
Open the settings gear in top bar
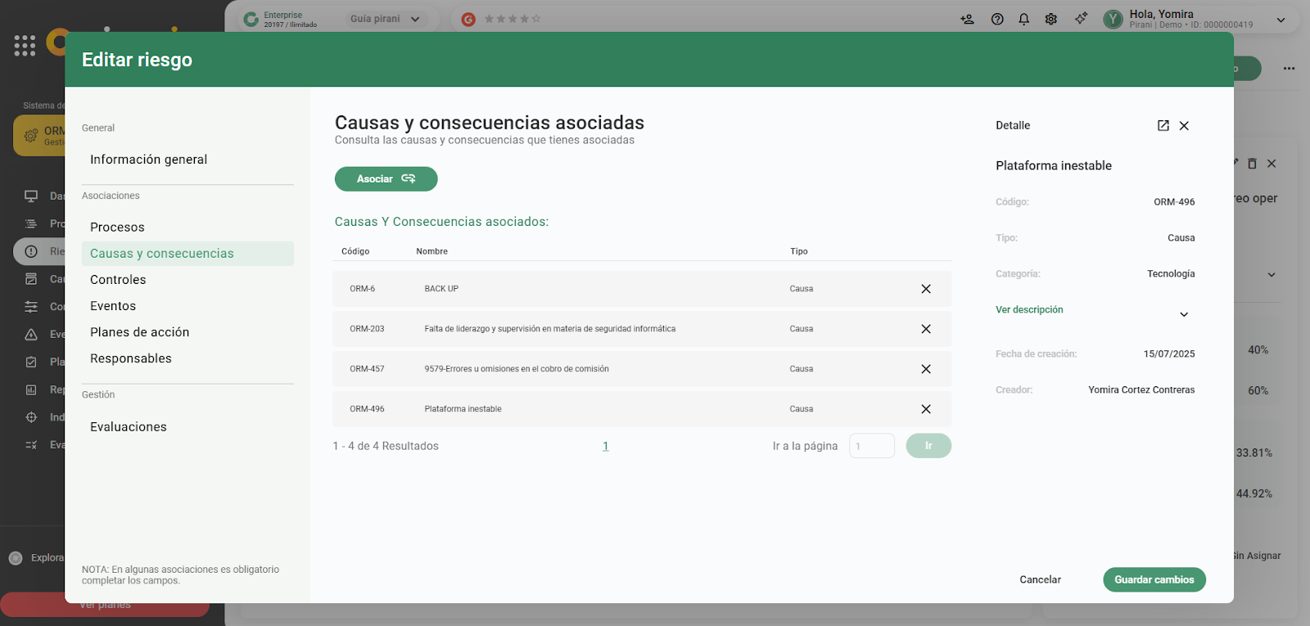coord(1051,19)
